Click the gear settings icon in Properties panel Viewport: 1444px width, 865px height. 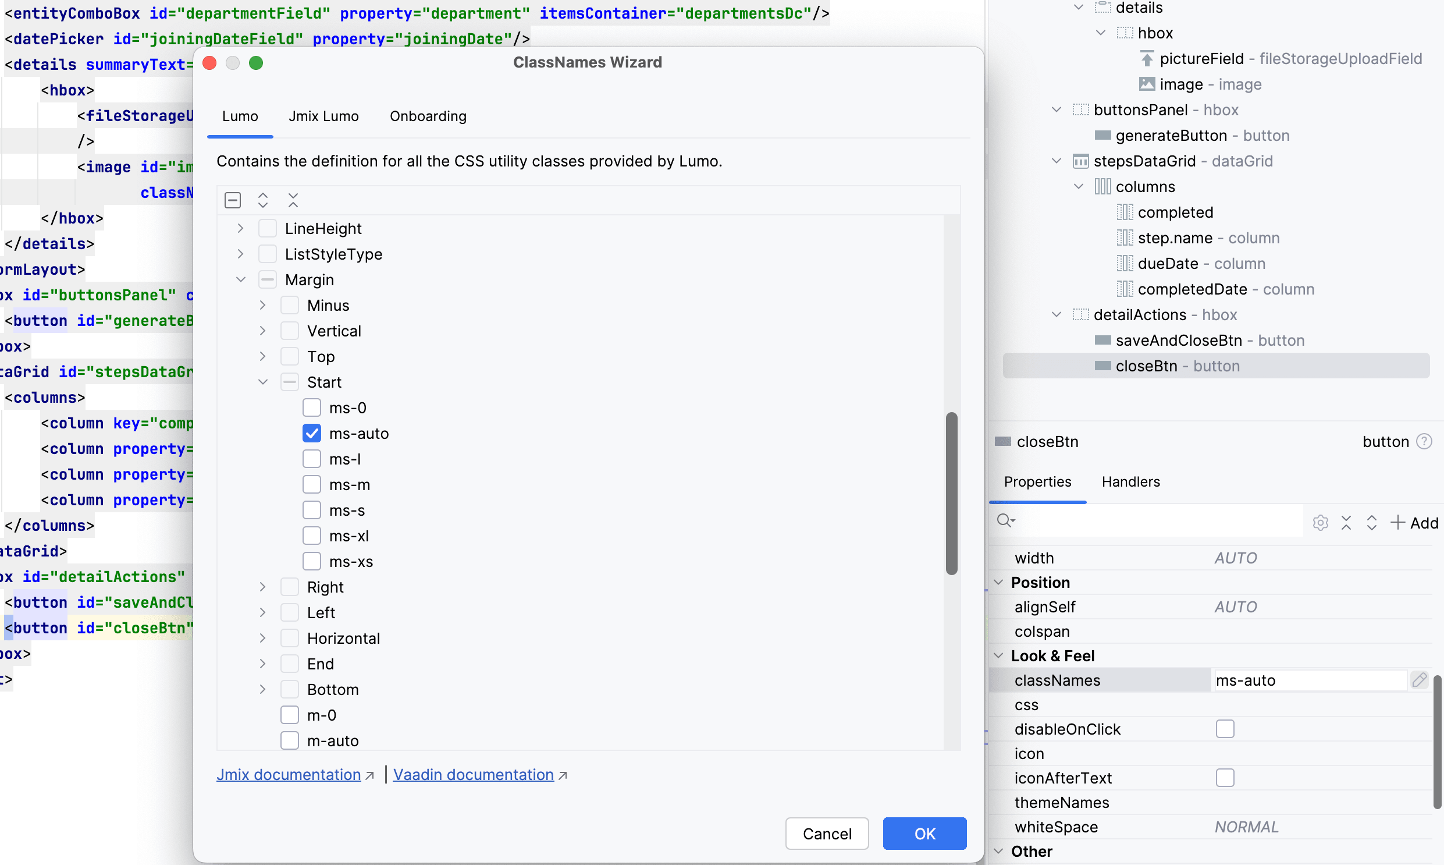1320,523
